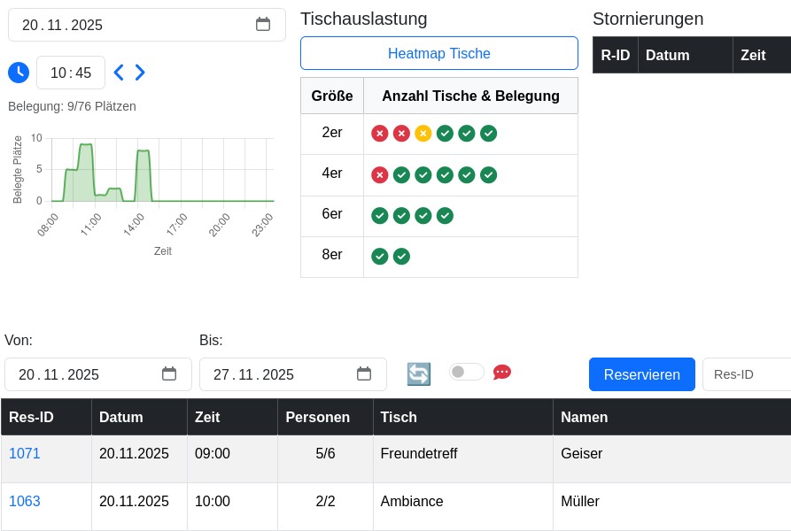Select a green check icon in the 8er row
This screenshot has height=531, width=791.
pos(380,256)
